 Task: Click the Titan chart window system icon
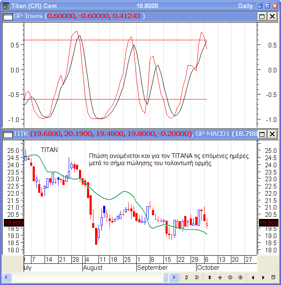5,6
